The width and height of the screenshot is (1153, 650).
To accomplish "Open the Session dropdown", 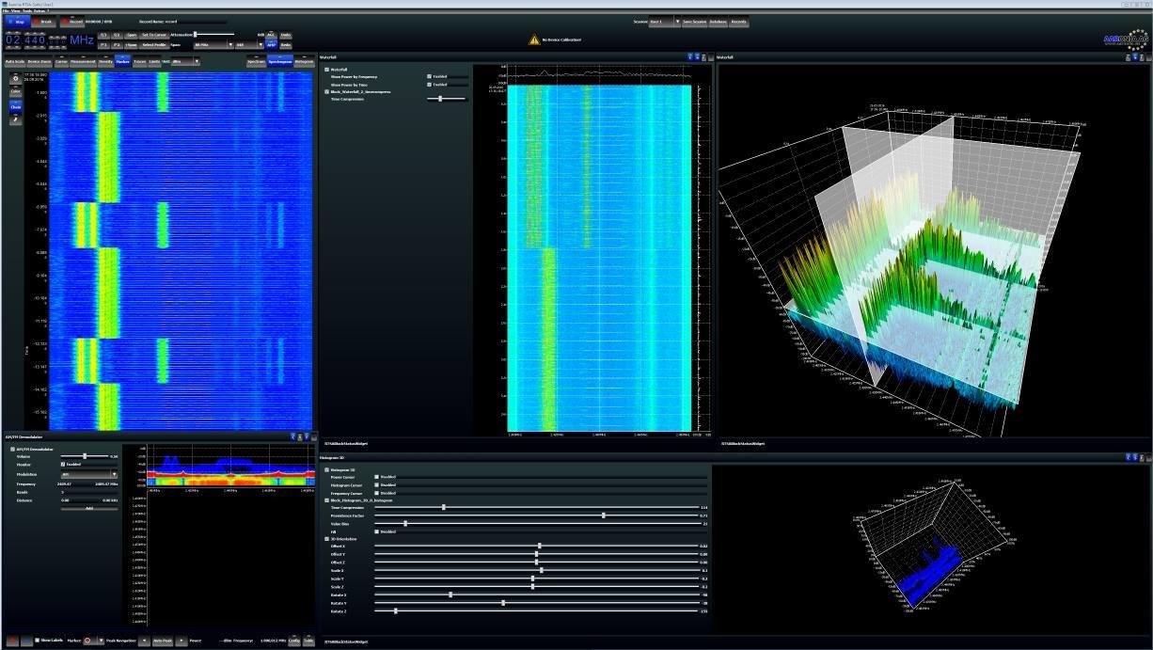I will pos(663,21).
